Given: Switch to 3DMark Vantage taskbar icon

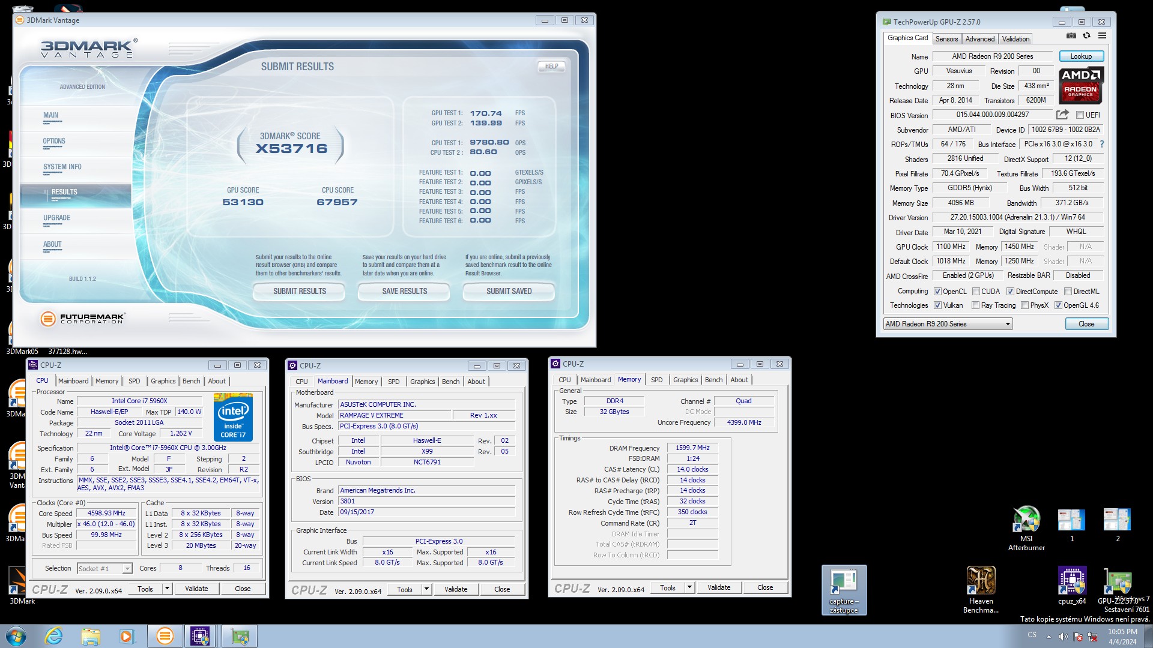Looking at the screenshot, I should (x=165, y=636).
